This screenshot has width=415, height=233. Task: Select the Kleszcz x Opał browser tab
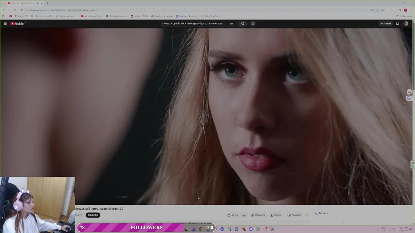(x=25, y=3)
